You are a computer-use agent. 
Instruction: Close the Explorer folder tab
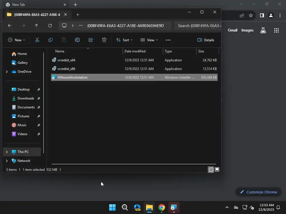(65, 14)
